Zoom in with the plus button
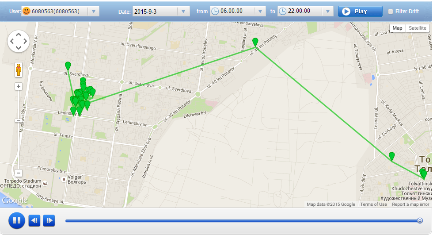Image resolution: width=433 pixels, height=235 pixels. pyautogui.click(x=19, y=87)
